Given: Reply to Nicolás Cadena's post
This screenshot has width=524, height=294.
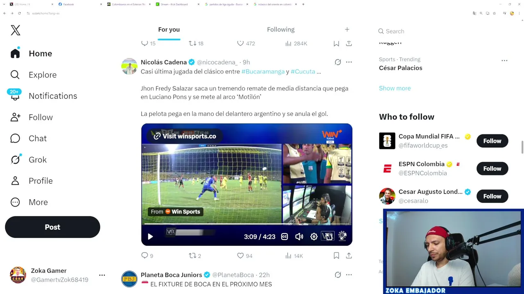Looking at the screenshot, I should (x=147, y=256).
